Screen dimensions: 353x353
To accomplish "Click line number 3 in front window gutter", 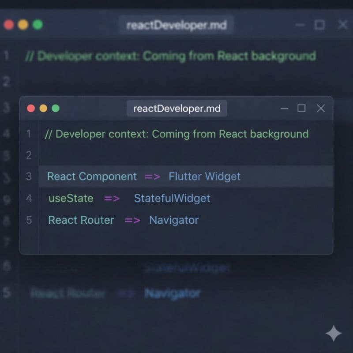I will 29,176.
